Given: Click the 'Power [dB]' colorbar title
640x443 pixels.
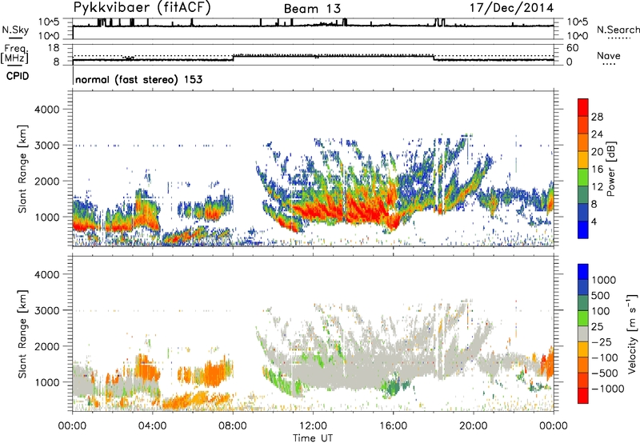Looking at the screenshot, I should point(610,169).
